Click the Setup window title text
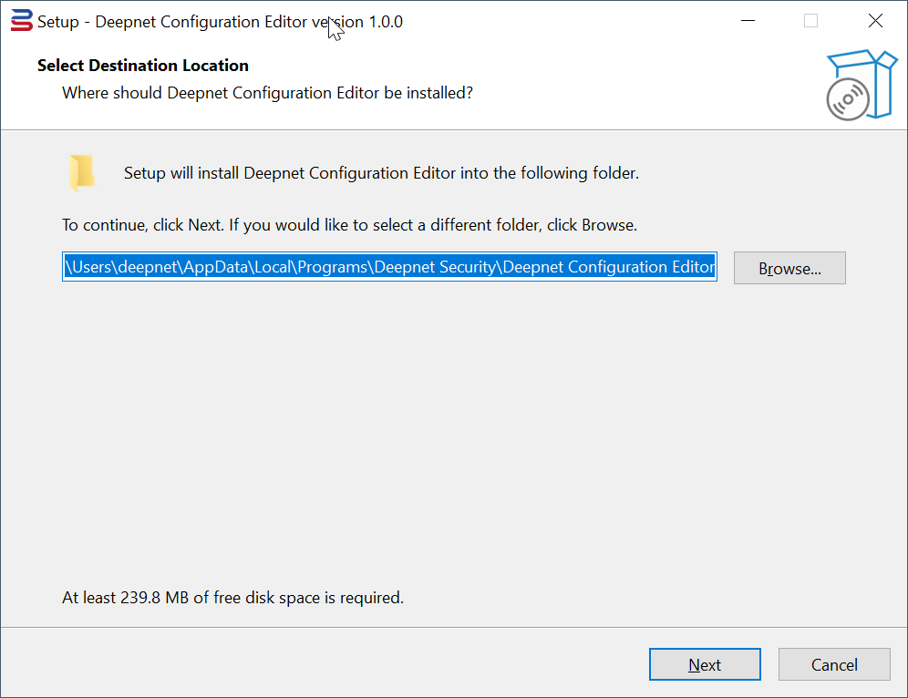Image resolution: width=908 pixels, height=698 pixels. pyautogui.click(x=220, y=22)
